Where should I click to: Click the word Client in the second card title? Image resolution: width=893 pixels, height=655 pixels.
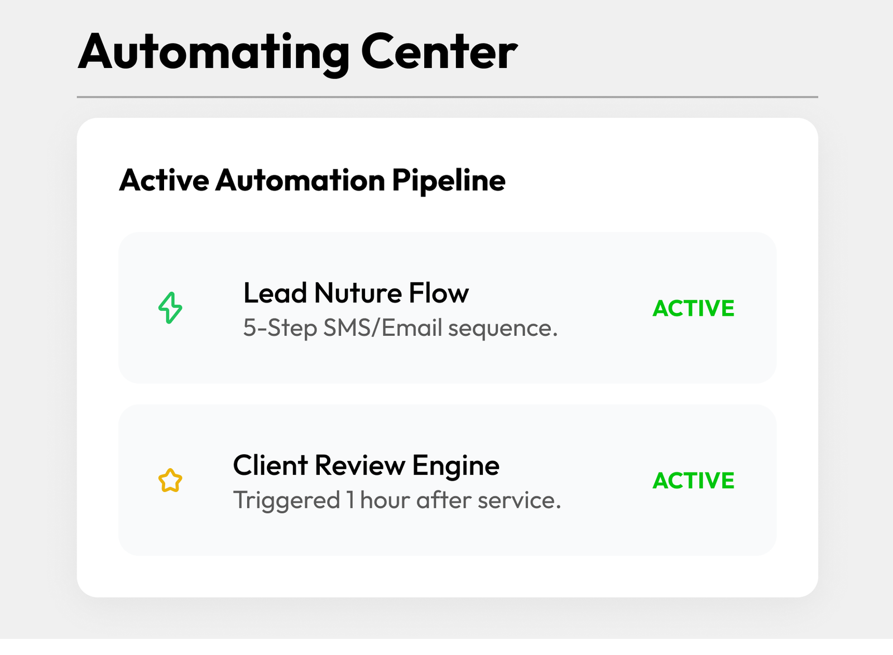pos(271,466)
